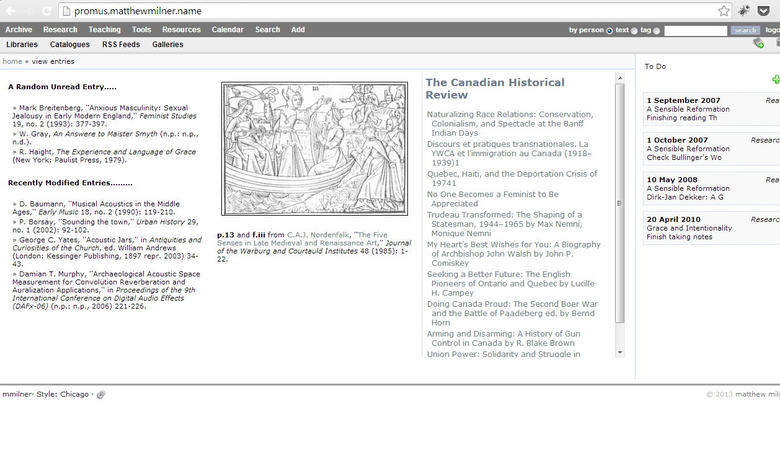Select the 'by person' search radio button
This screenshot has height=458, width=780.
click(609, 30)
